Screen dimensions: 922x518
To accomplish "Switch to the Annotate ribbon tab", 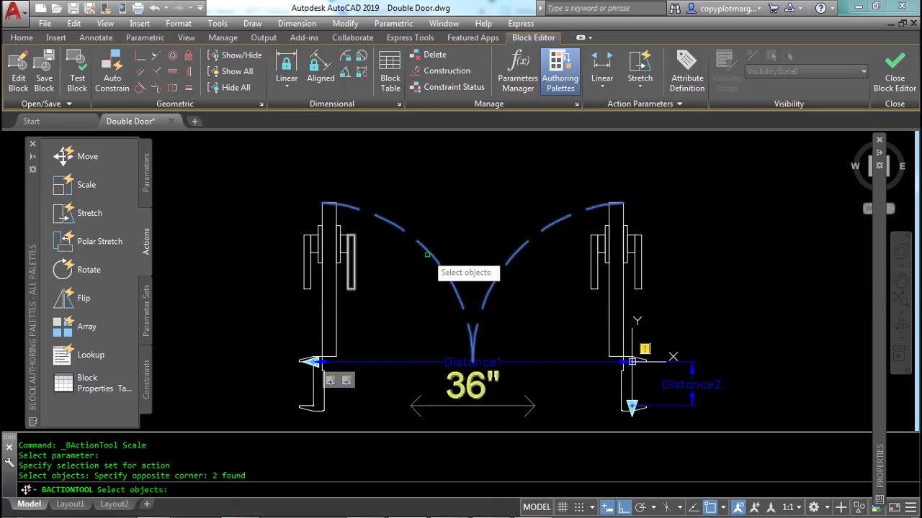I will 96,37.
